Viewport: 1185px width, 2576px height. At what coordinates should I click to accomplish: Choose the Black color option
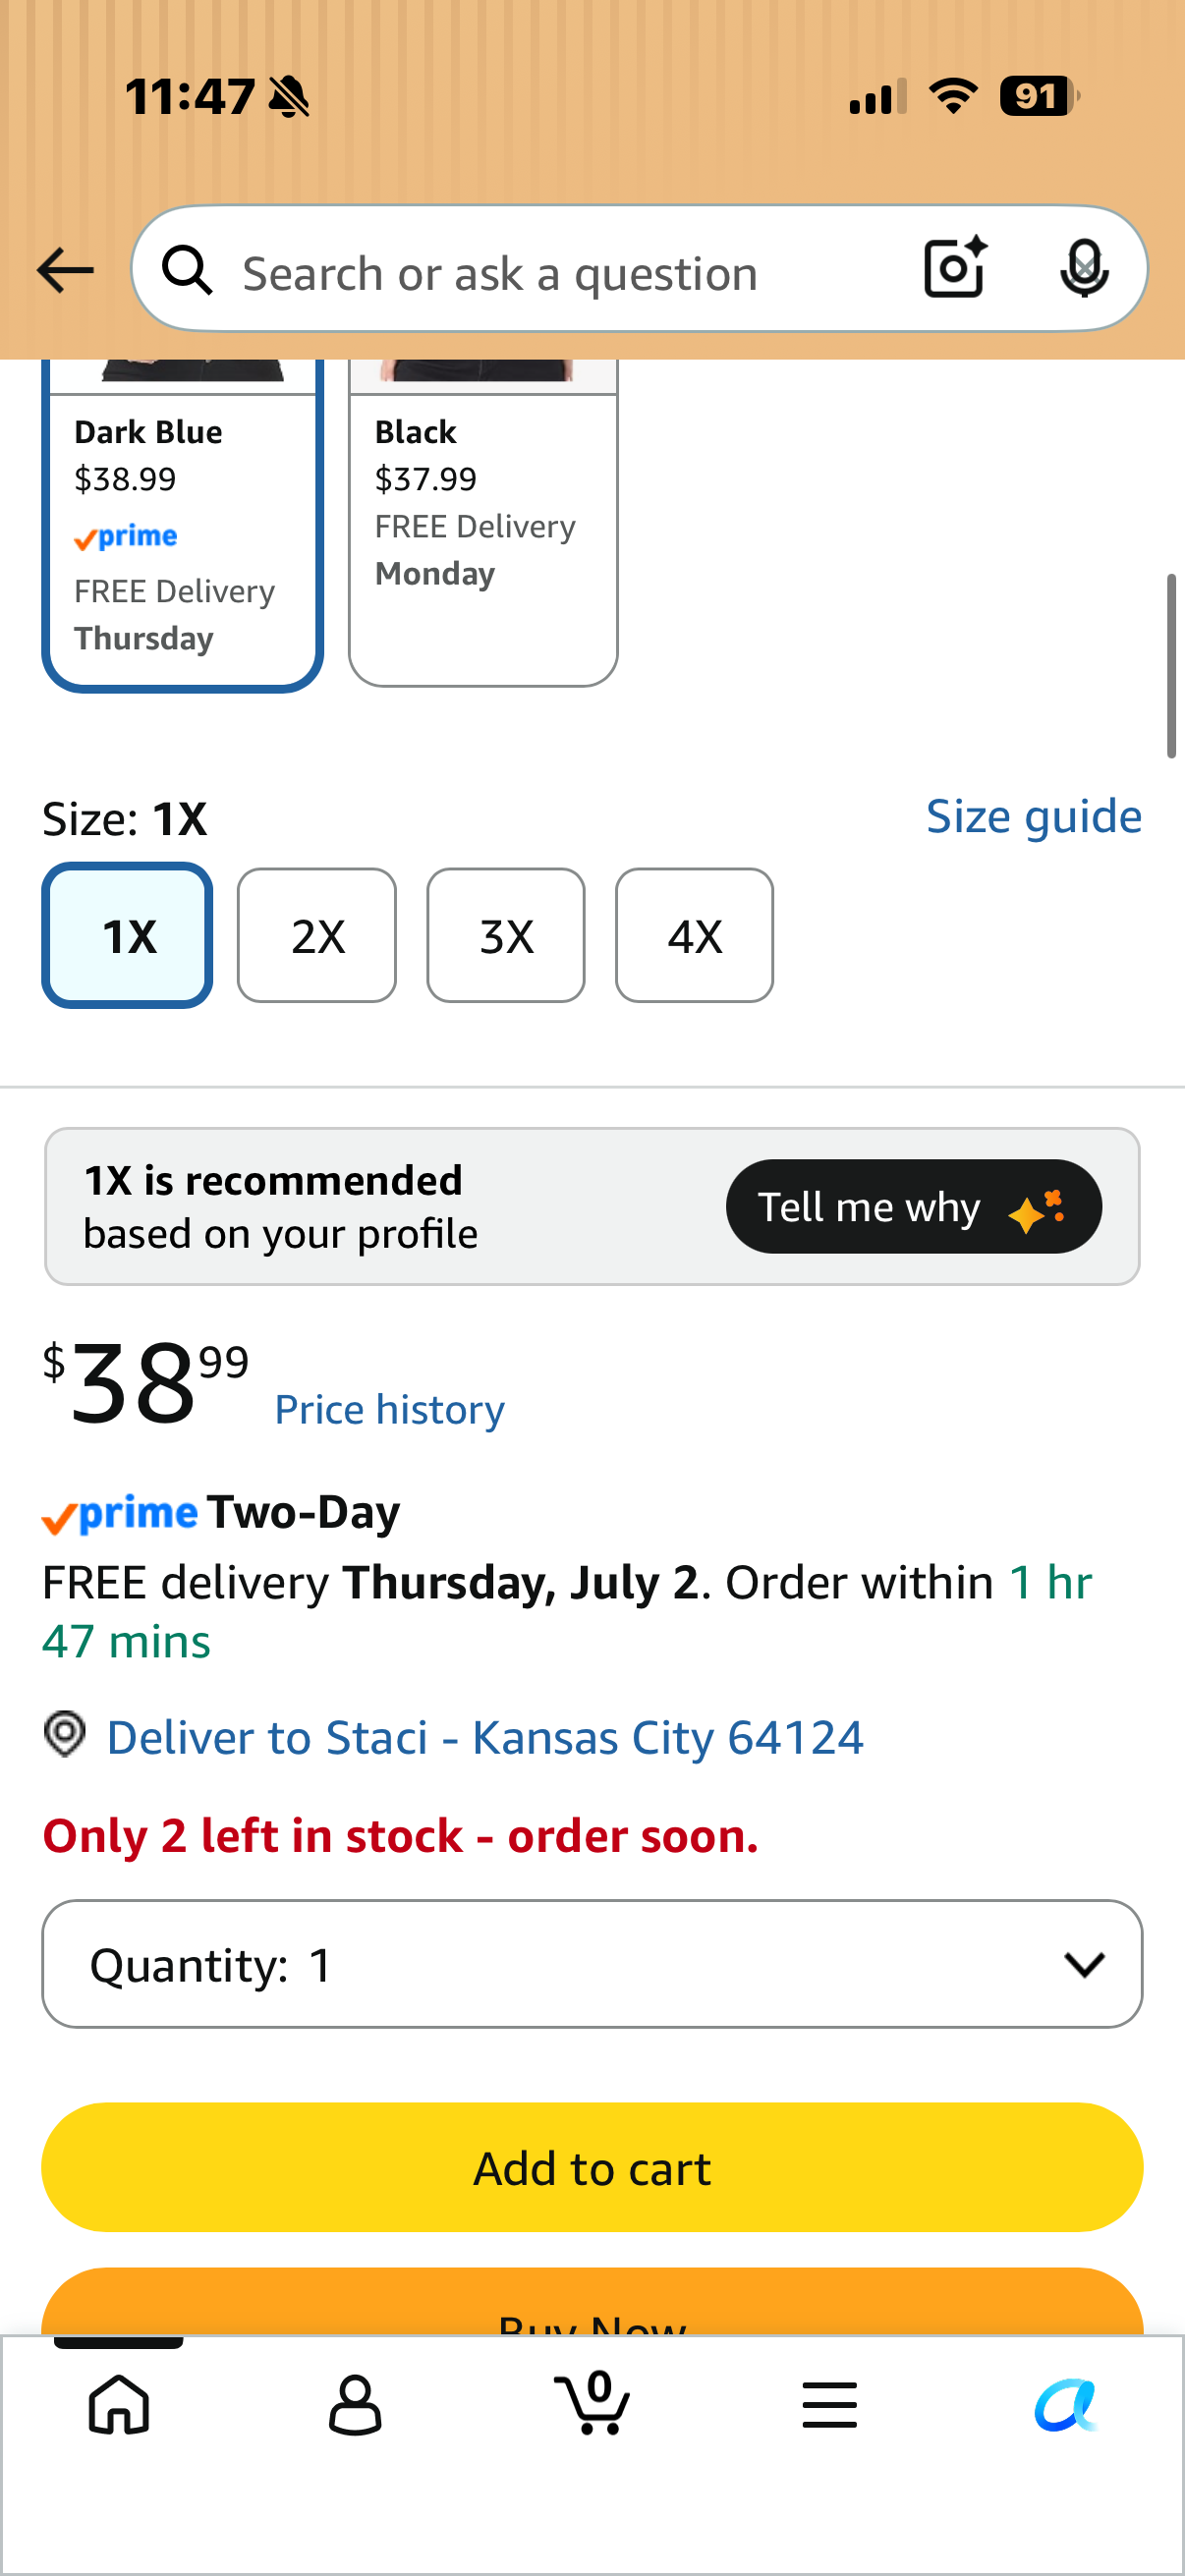483,522
